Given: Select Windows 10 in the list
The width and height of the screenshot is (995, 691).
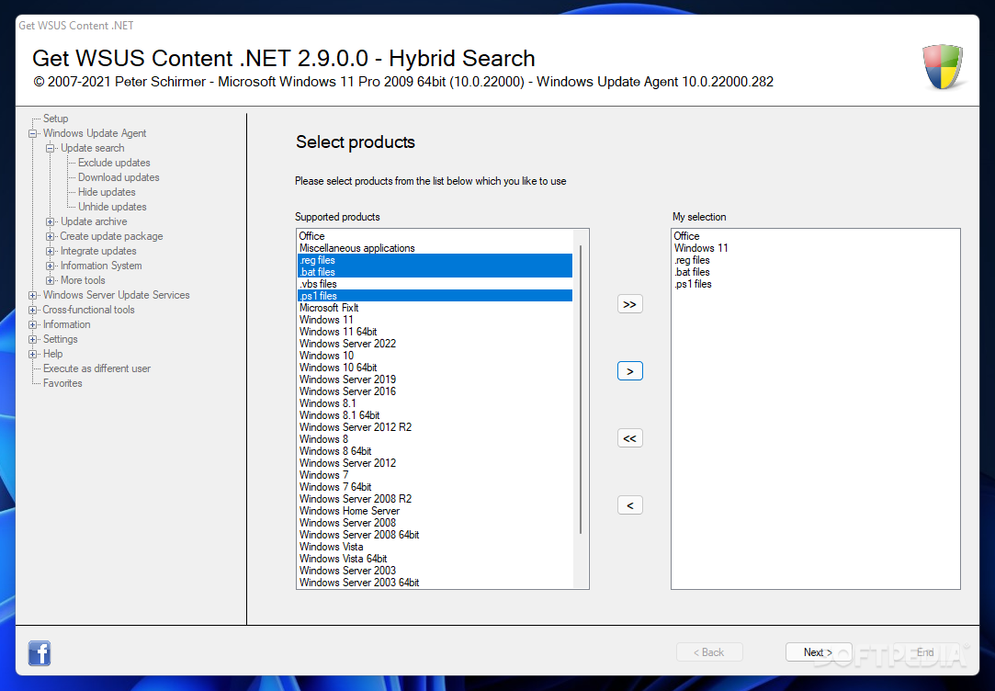Looking at the screenshot, I should pyautogui.click(x=435, y=356).
